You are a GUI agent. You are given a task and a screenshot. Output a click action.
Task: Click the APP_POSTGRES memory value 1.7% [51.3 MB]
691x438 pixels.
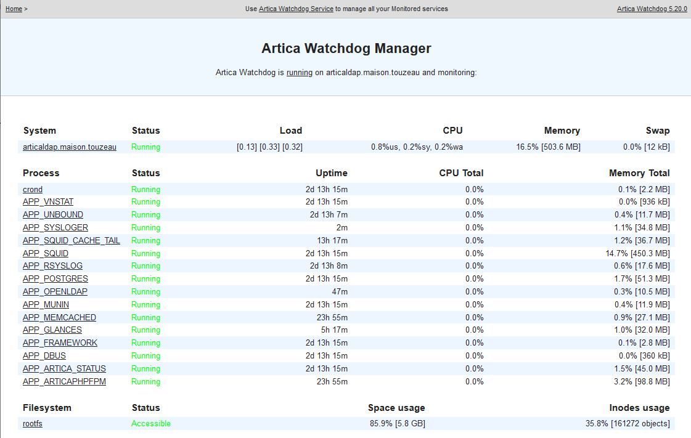point(642,278)
